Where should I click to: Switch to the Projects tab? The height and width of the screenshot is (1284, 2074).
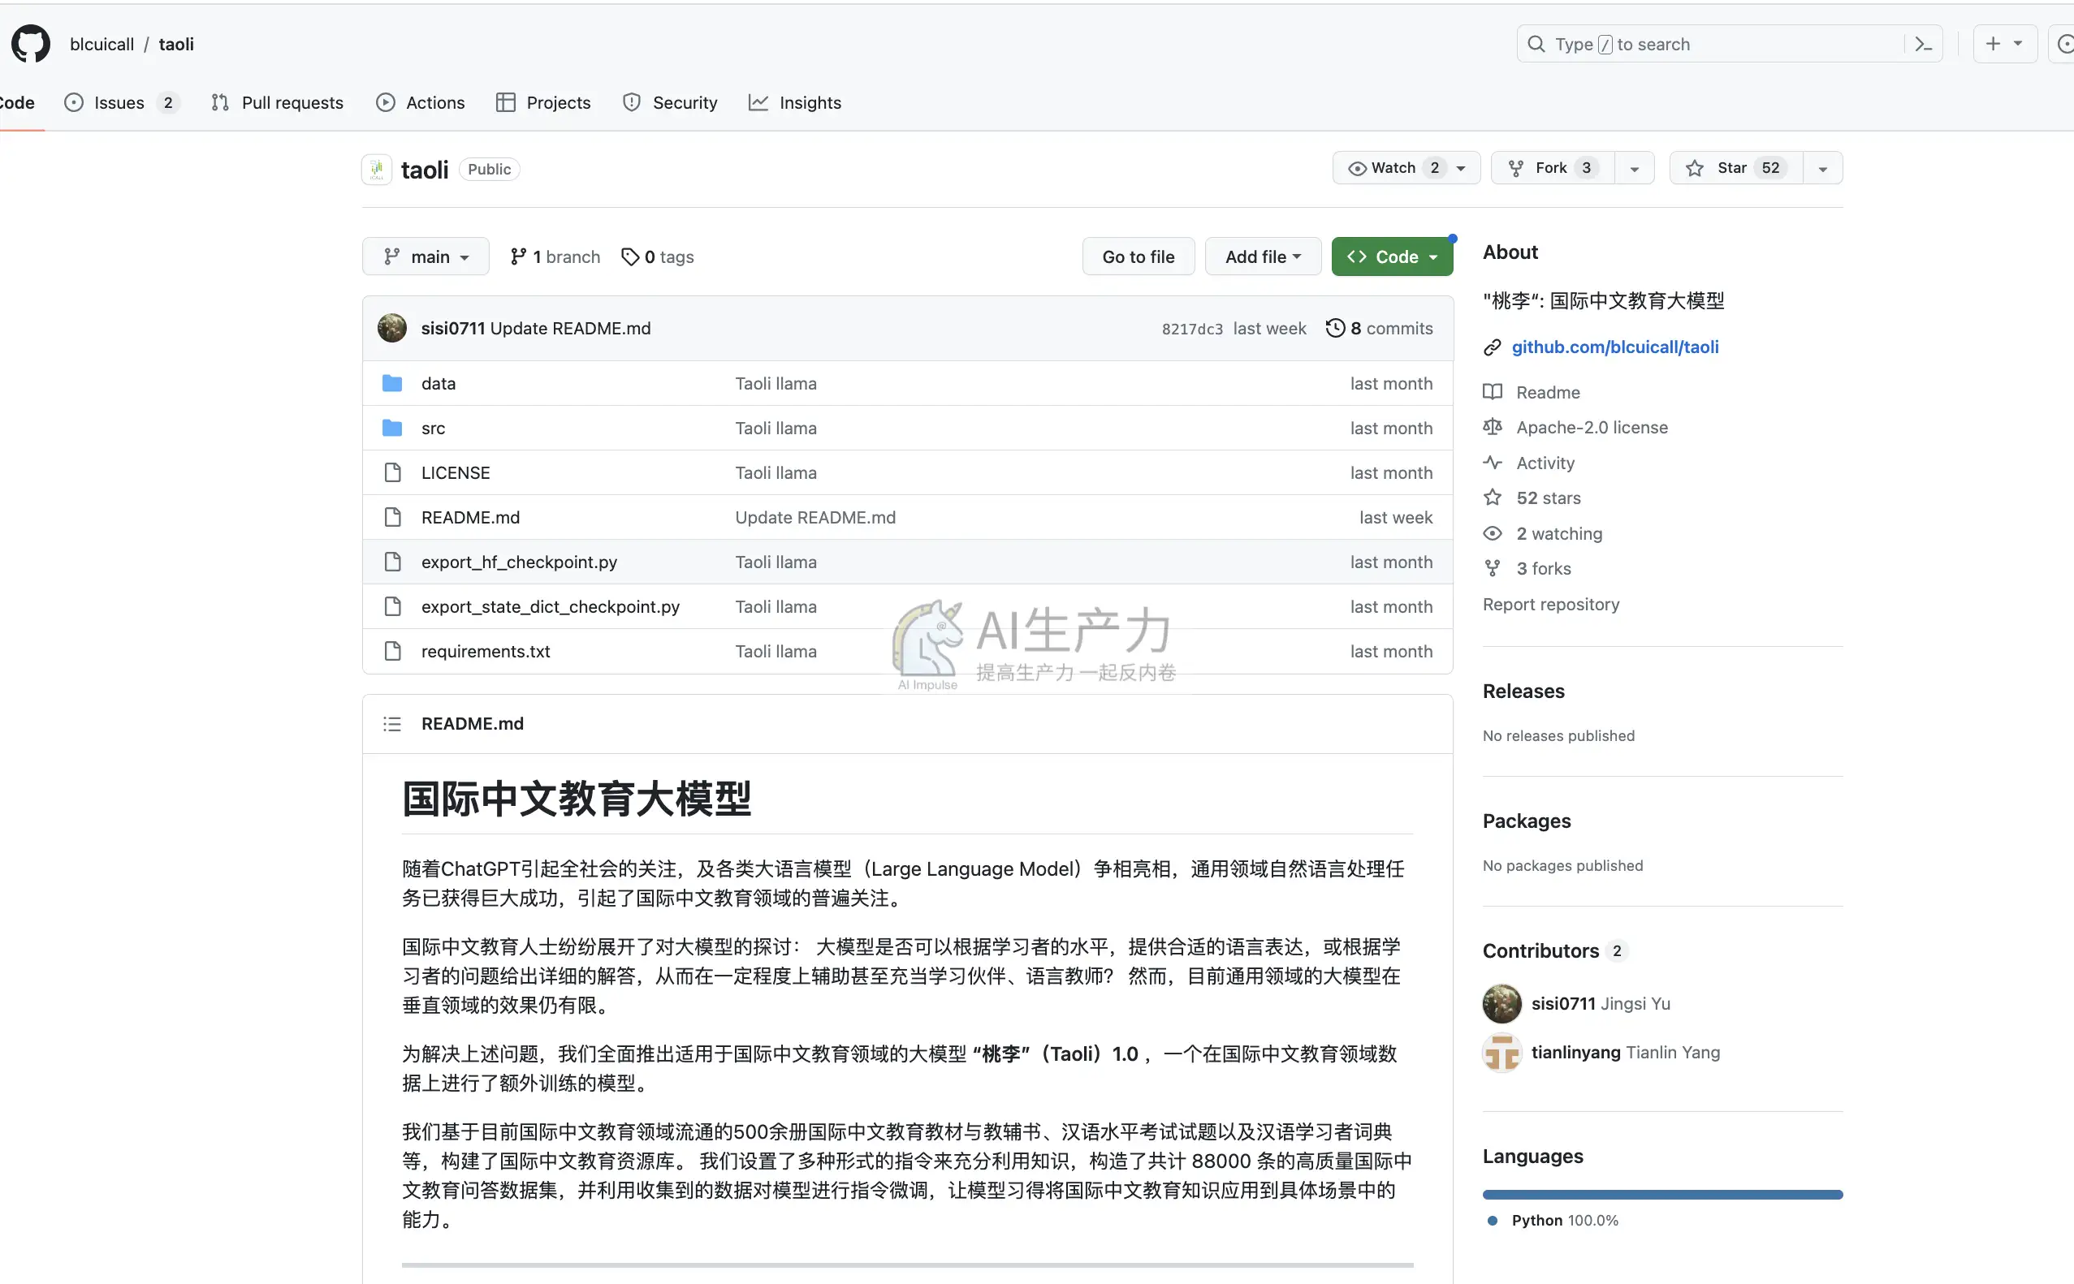(x=544, y=103)
